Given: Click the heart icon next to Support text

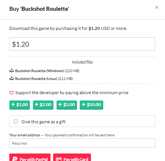Looking at the screenshot, I should point(12,93).
